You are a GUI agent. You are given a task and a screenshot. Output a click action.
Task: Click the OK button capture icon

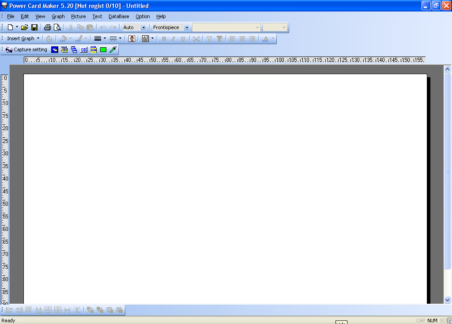84,49
